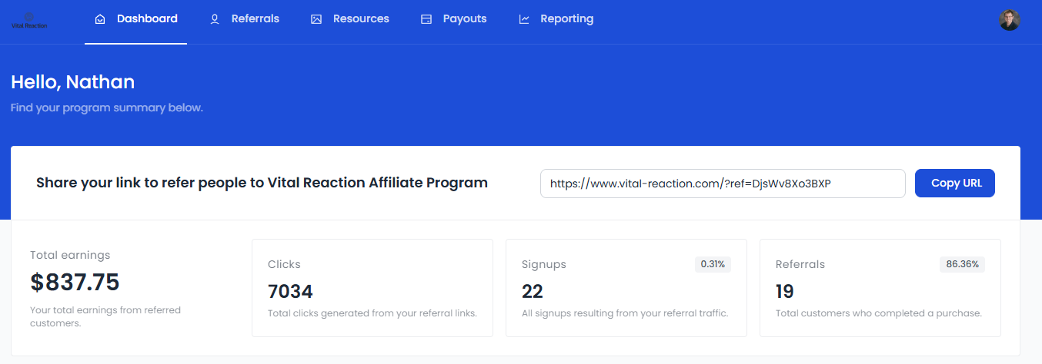Click the Referrals count 19
The height and width of the screenshot is (364, 1042).
pyautogui.click(x=785, y=292)
